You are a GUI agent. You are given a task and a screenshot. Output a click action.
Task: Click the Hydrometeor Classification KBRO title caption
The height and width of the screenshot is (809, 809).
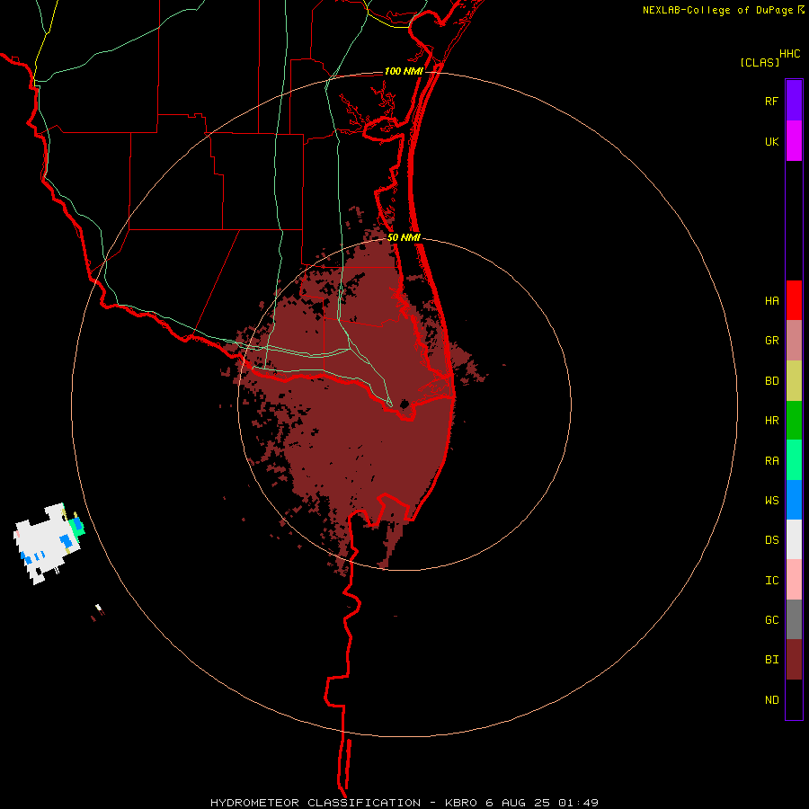point(404,803)
